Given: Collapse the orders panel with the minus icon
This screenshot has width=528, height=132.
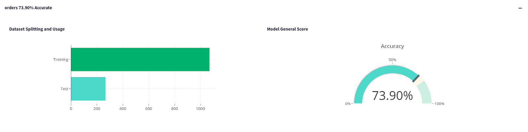Looking at the screenshot, I should click(x=520, y=8).
